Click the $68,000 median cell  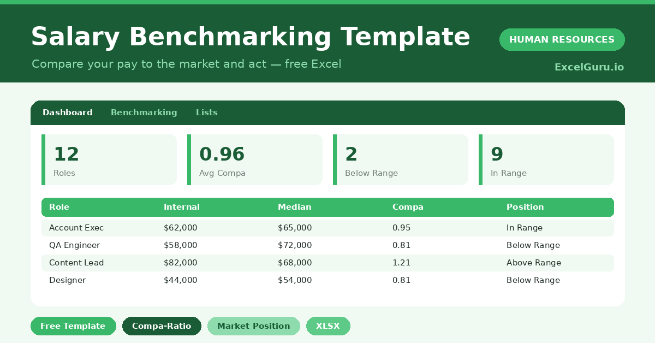(295, 263)
